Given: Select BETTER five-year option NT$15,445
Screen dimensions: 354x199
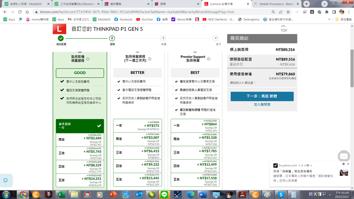Looking at the screenshot, I should click(138, 180).
